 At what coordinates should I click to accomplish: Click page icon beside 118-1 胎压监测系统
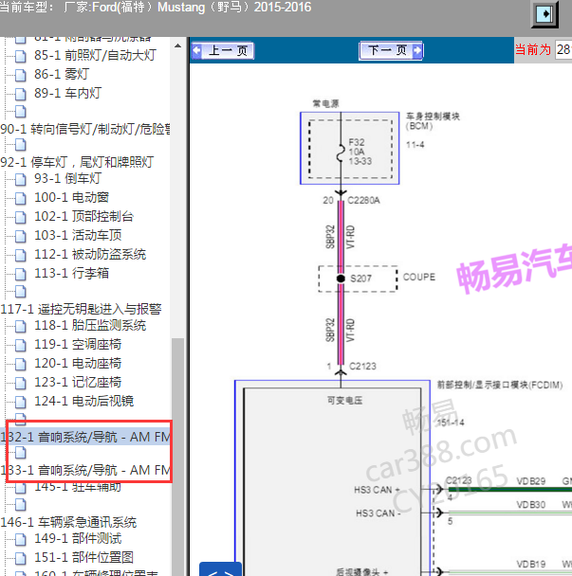21,326
